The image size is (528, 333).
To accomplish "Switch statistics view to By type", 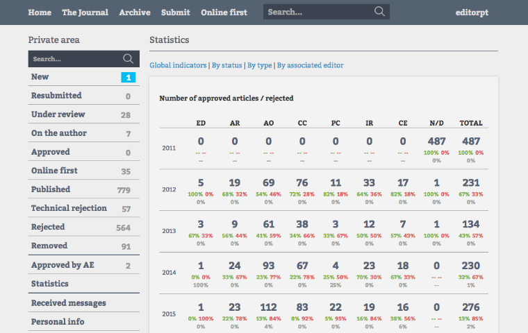I will pyautogui.click(x=260, y=65).
